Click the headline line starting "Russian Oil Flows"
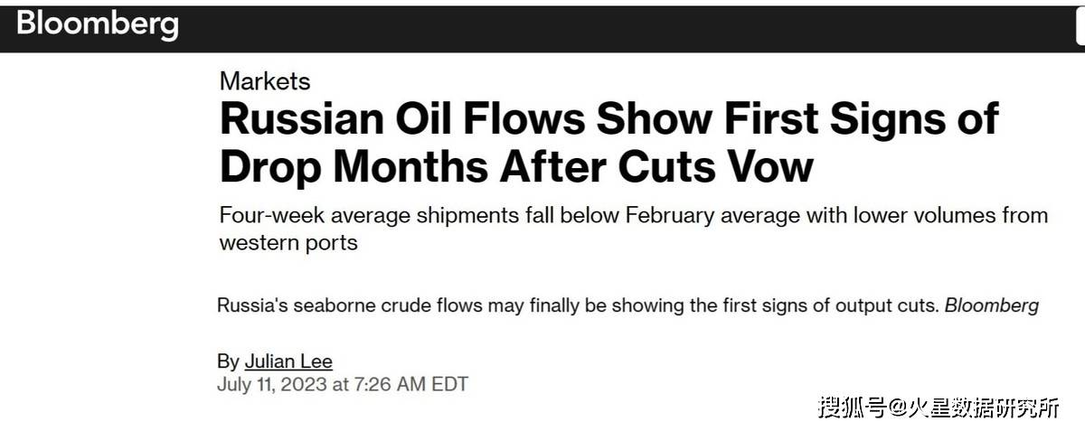The image size is (1085, 431). point(609,120)
